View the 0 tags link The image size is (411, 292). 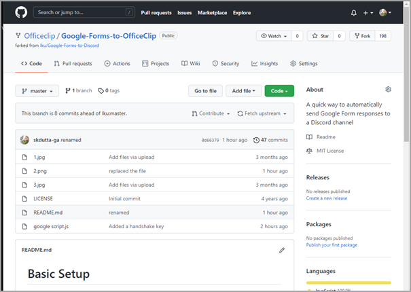tap(109, 91)
